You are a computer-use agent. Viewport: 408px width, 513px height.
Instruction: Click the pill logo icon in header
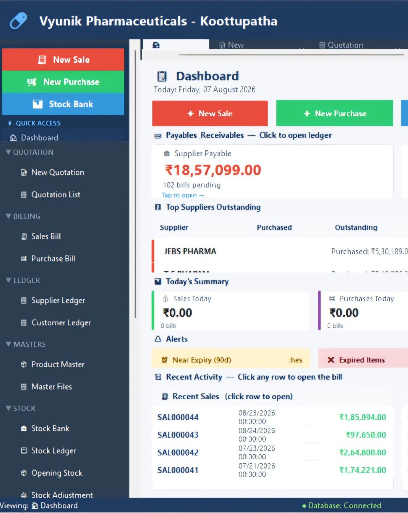pyautogui.click(x=18, y=21)
